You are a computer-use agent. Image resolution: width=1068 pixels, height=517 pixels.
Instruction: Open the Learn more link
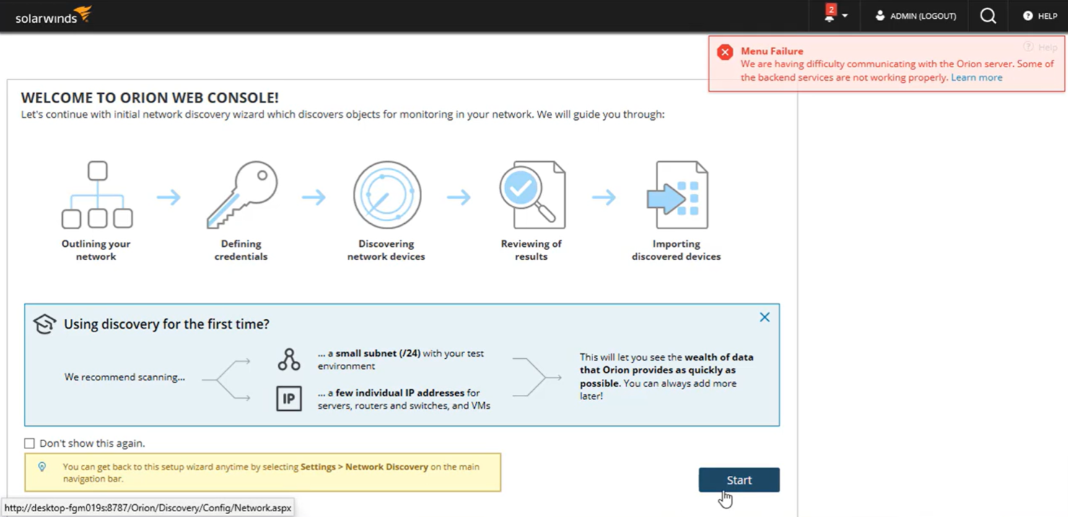point(976,77)
